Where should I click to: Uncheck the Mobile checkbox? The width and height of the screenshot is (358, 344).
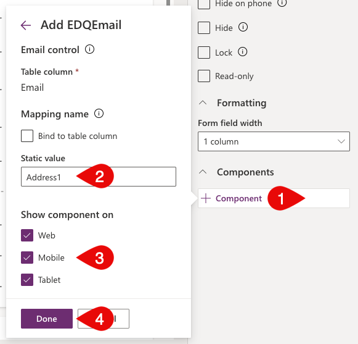pyautogui.click(x=27, y=258)
